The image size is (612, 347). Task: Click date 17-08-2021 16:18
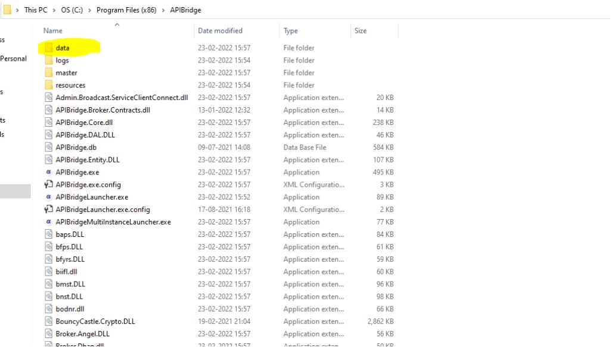click(224, 210)
